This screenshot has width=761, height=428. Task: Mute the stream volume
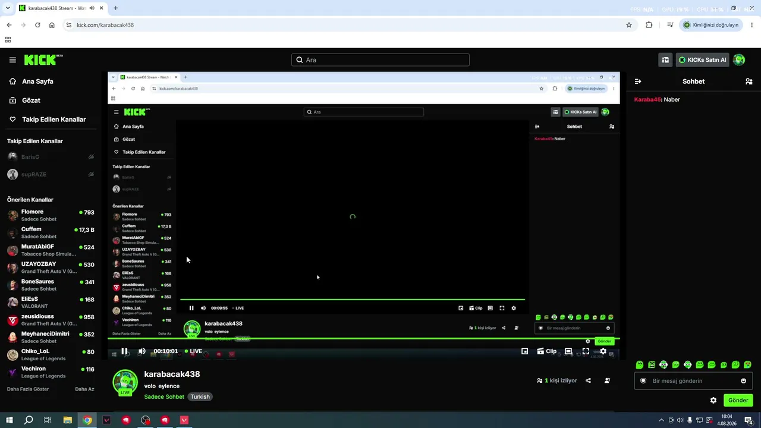141,351
